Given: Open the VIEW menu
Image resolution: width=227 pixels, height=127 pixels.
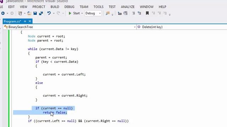Looking at the screenshot, I should [23, 7].
